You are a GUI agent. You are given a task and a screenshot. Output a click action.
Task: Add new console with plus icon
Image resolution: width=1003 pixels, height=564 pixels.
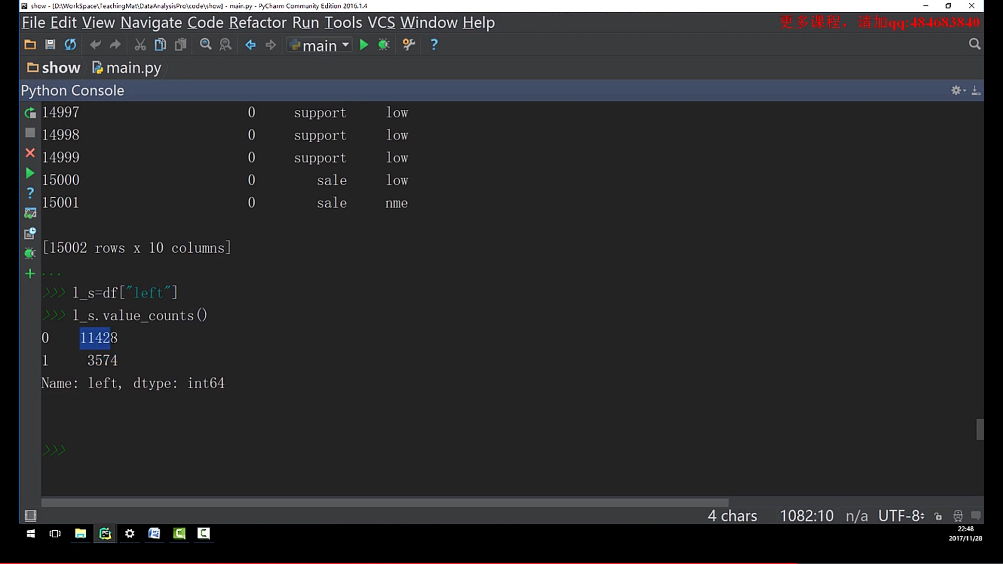30,274
